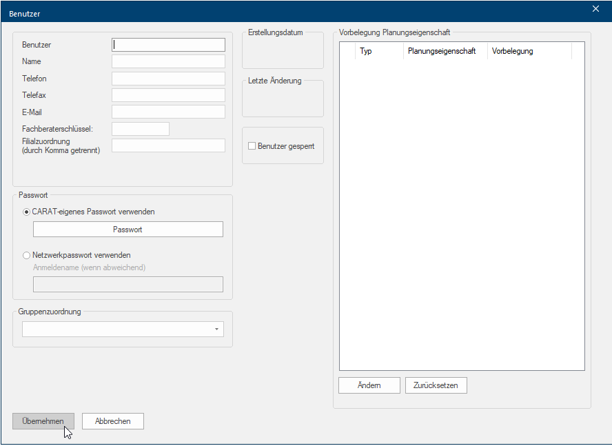Click the Übernehmen button
Viewport: 612px width, 446px height.
click(43, 421)
